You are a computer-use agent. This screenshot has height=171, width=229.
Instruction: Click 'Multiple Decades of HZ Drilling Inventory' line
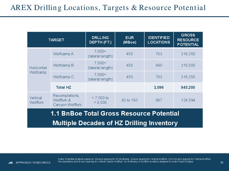[115, 123]
